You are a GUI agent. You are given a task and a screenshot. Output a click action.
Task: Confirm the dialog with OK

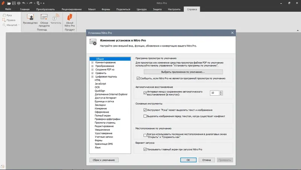point(188,160)
